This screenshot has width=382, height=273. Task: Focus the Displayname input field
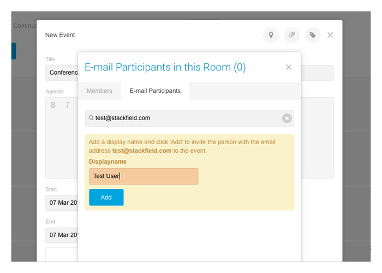click(144, 176)
